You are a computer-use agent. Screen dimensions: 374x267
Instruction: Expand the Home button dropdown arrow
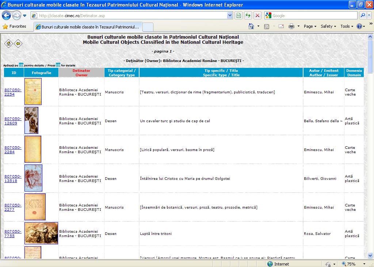click(258, 26)
